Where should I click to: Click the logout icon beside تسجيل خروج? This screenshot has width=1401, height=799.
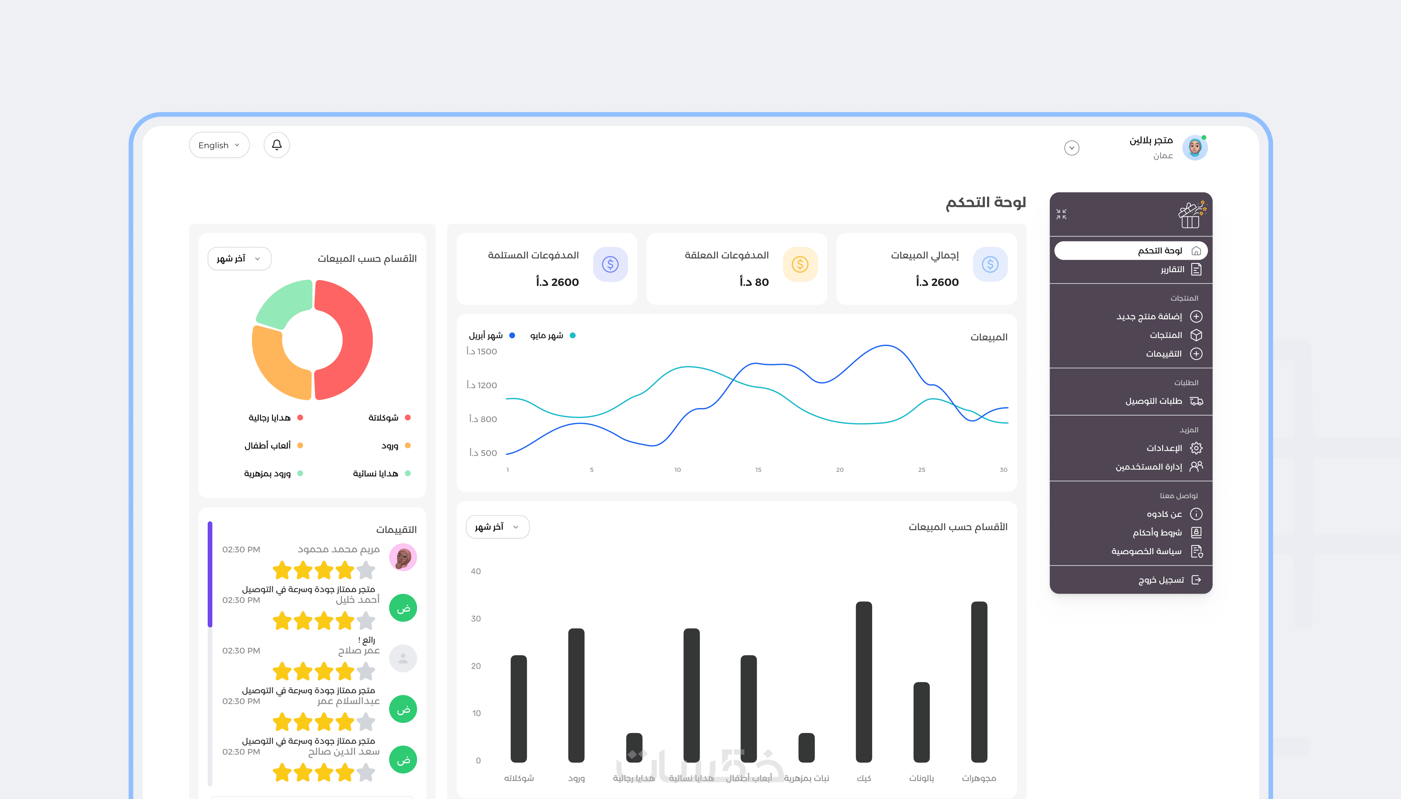[x=1196, y=580]
